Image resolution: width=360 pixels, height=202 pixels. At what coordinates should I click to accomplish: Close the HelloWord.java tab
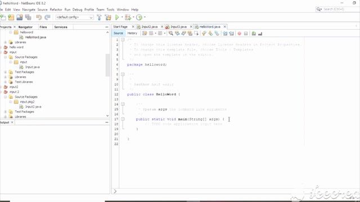tap(225, 27)
